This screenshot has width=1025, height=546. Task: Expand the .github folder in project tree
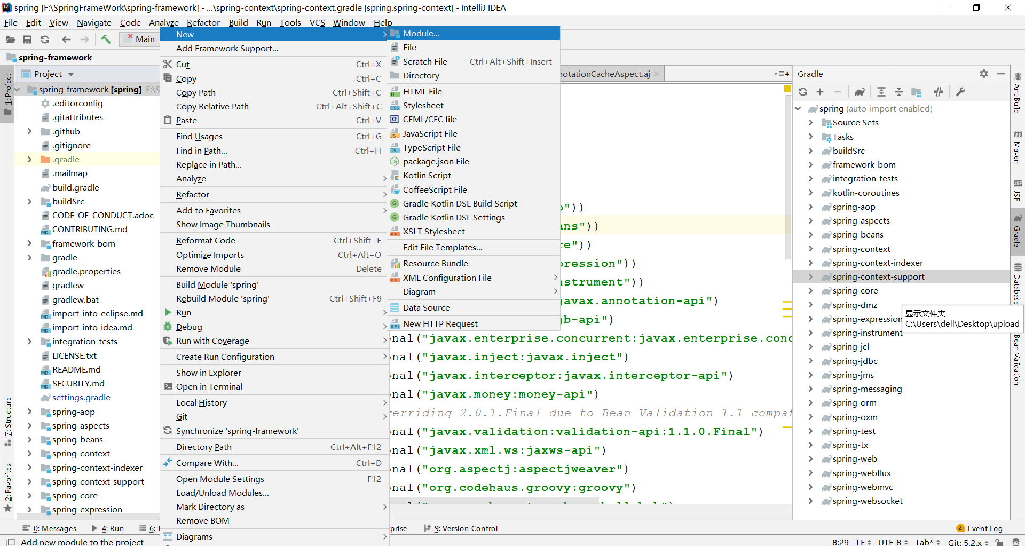coord(29,131)
